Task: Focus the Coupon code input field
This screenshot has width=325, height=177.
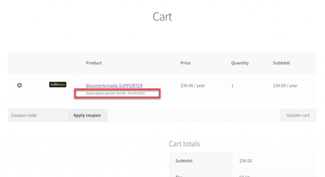Action: 37,115
